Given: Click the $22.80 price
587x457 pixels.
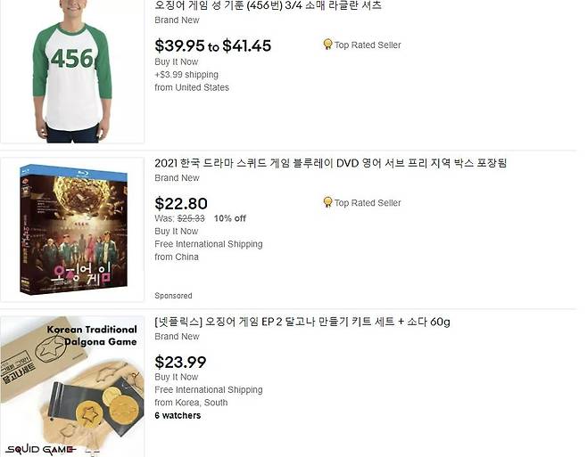Looking at the screenshot, I should pos(181,203).
